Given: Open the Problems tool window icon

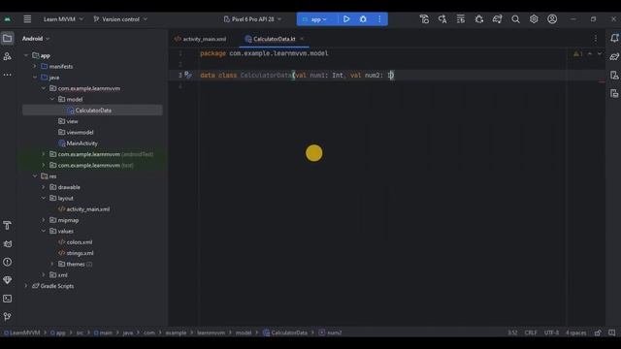Looking at the screenshot, I should 7,262.
